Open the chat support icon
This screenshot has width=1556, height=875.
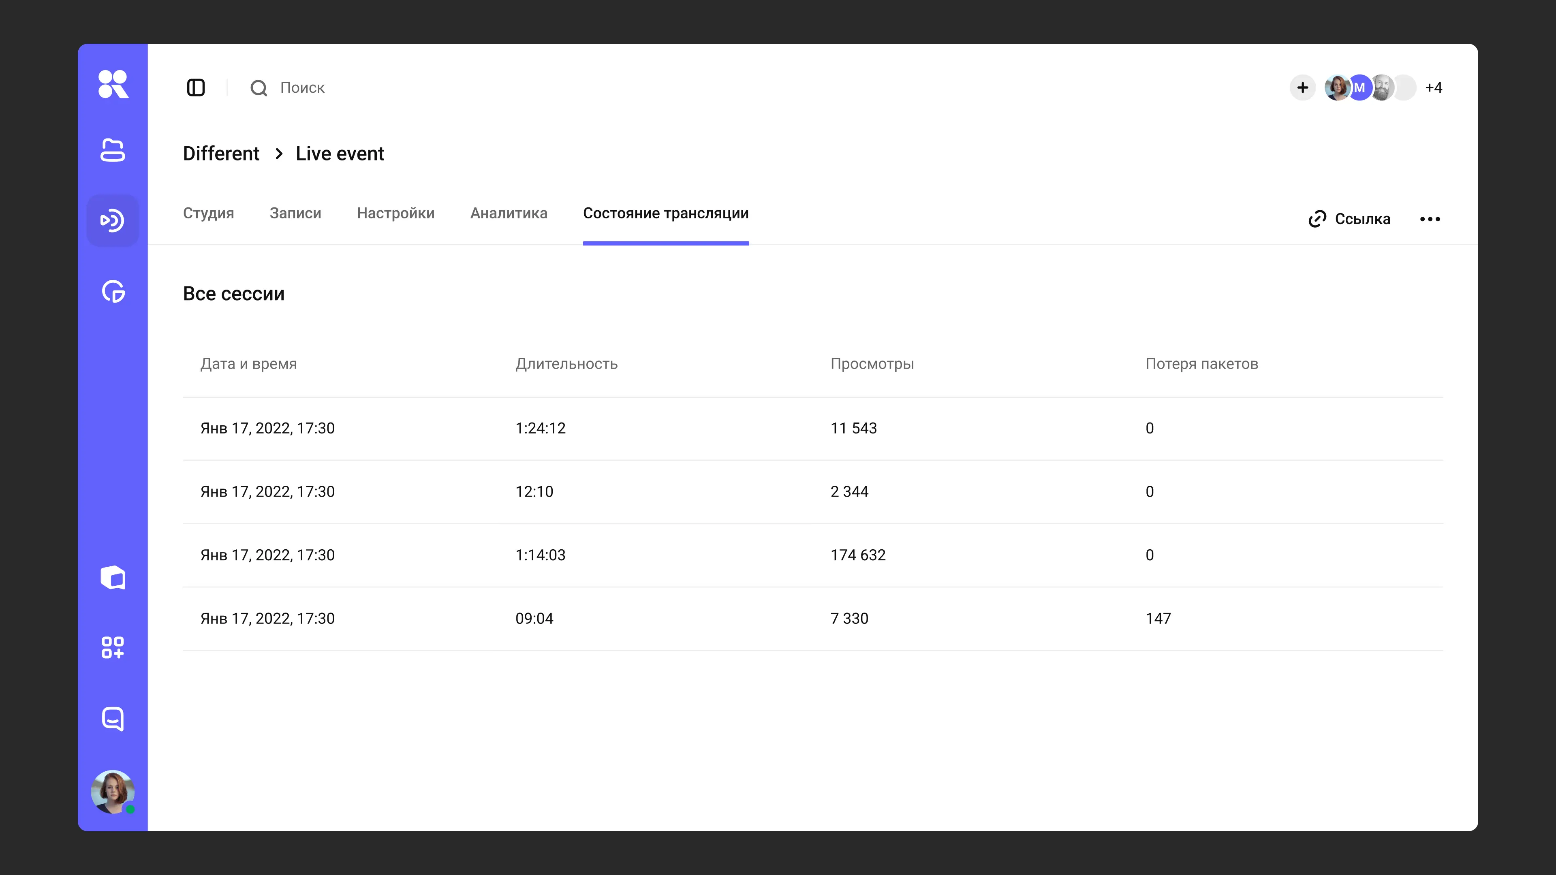click(x=113, y=719)
